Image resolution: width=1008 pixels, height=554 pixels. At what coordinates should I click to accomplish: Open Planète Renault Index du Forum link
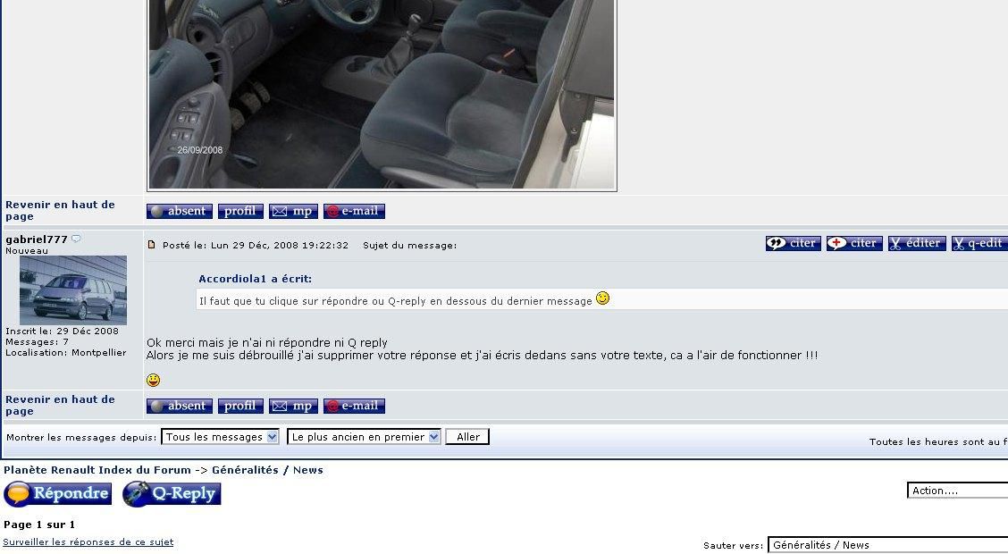coord(97,470)
